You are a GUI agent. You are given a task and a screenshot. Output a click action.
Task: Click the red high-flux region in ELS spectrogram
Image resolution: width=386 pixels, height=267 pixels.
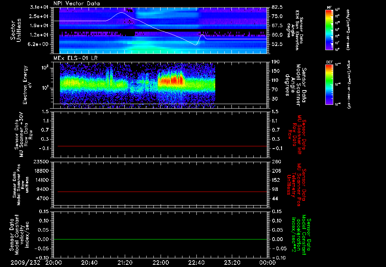click(x=172, y=80)
